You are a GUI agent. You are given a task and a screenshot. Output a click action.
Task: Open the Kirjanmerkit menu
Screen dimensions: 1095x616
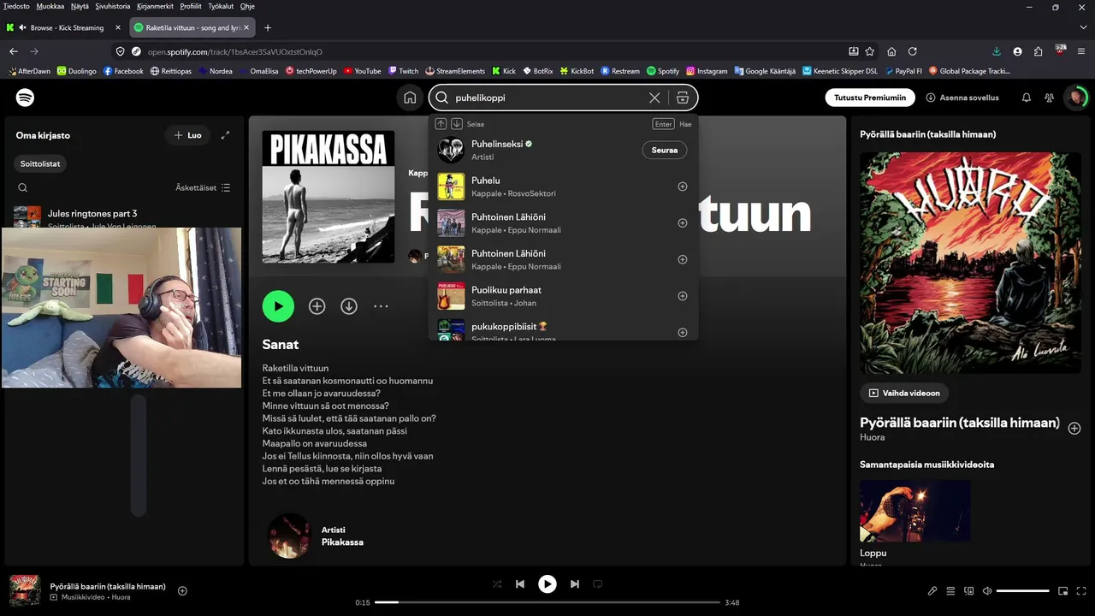pyautogui.click(x=155, y=6)
